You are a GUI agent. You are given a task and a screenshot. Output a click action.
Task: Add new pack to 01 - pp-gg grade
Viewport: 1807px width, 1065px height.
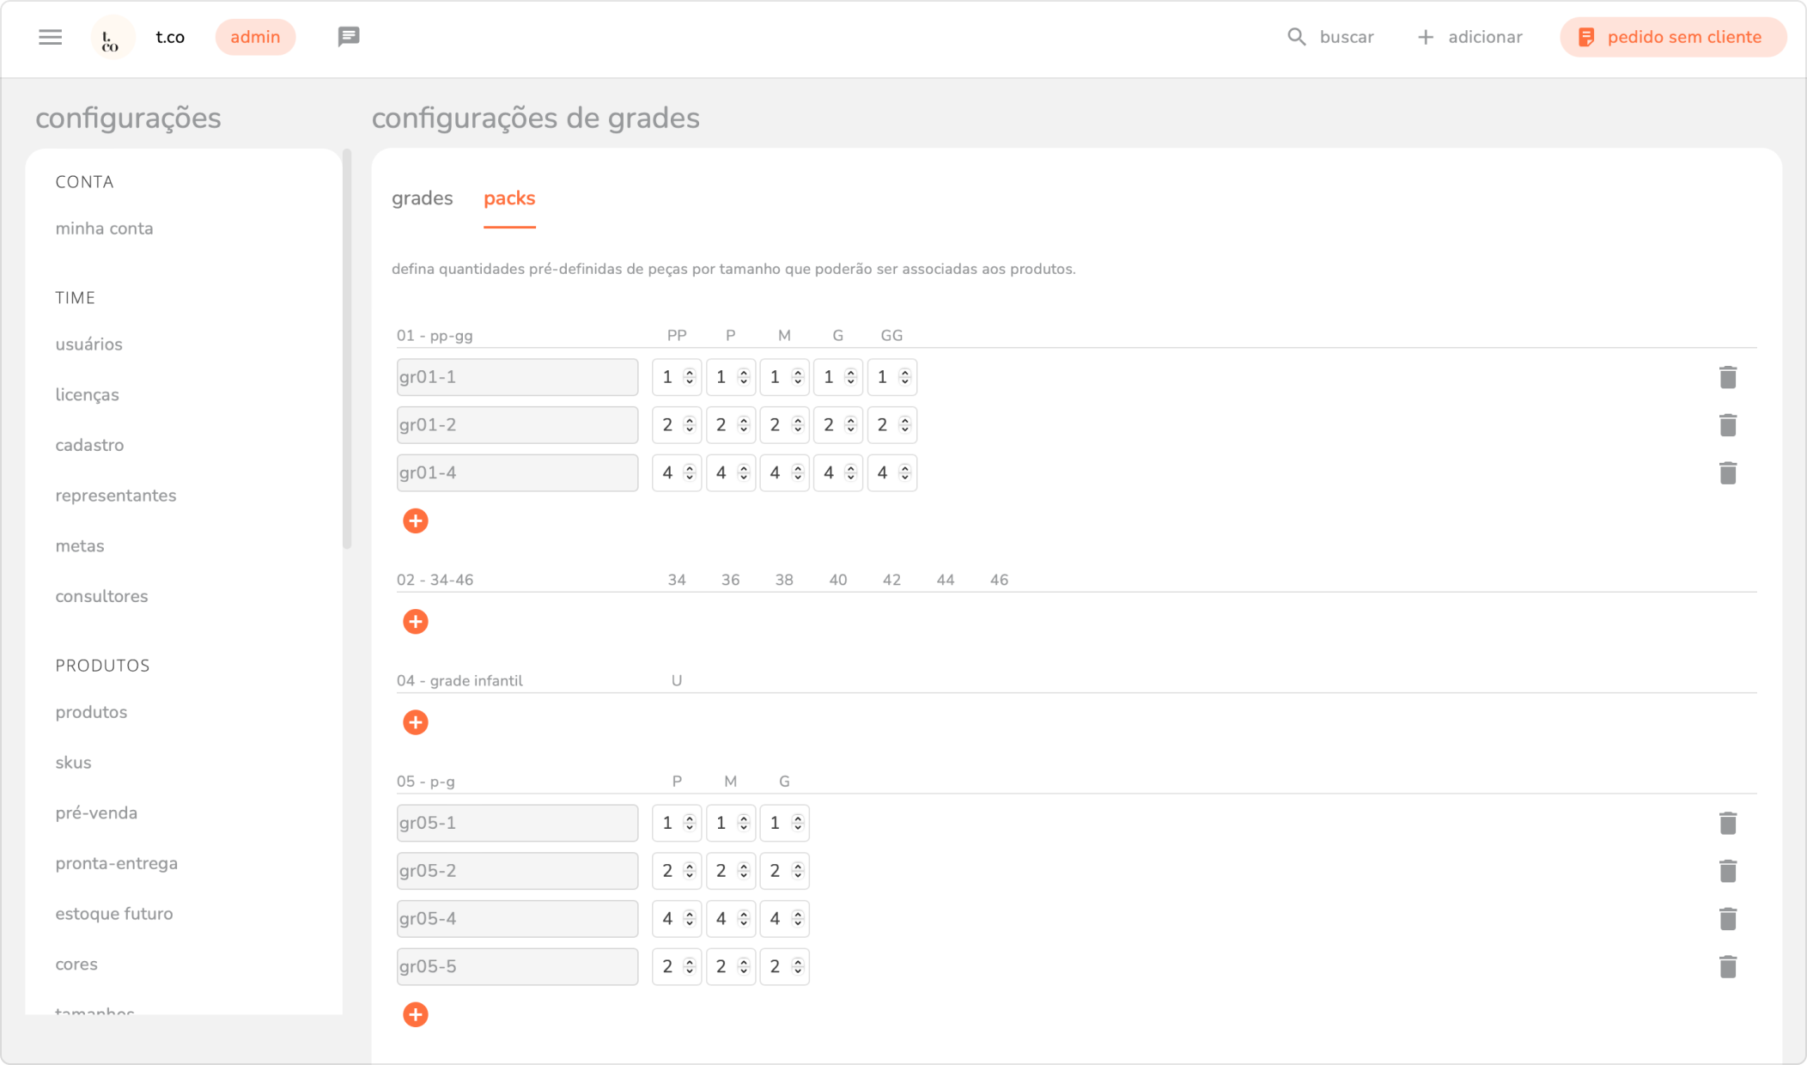tap(416, 520)
